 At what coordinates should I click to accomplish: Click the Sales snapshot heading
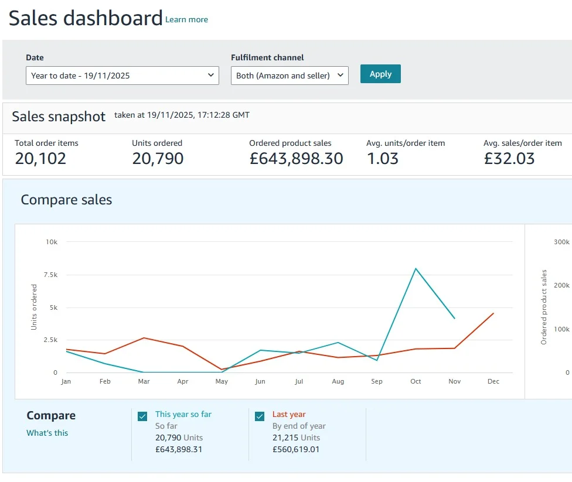point(59,117)
